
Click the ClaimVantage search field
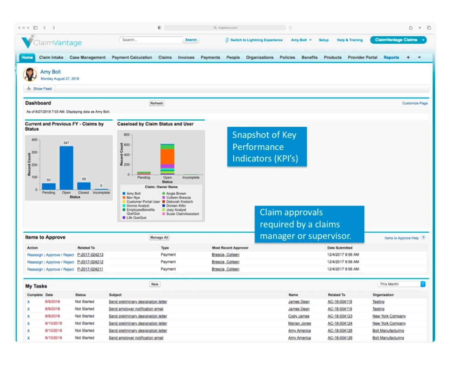pos(151,40)
